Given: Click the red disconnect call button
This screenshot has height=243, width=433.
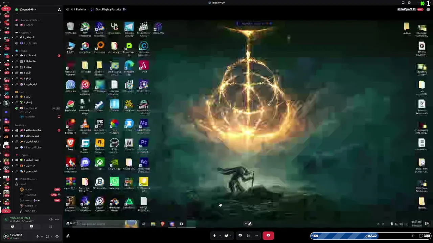Looking at the screenshot, I should [268, 236].
